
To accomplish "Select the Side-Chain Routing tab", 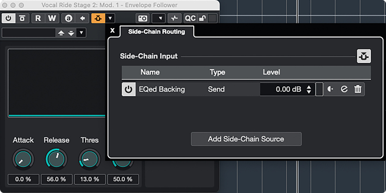I will [x=156, y=32].
